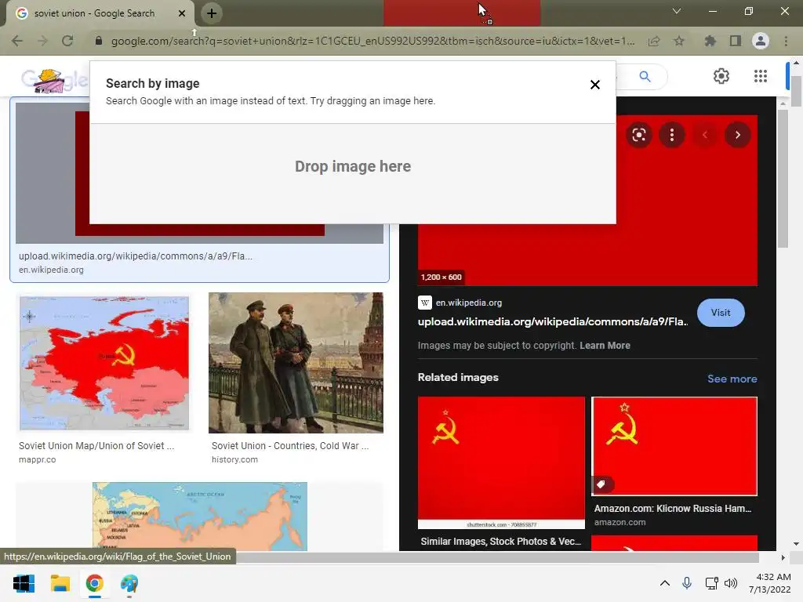Open the taskbar clock and date
Image resolution: width=803 pixels, height=602 pixels.
point(770,583)
